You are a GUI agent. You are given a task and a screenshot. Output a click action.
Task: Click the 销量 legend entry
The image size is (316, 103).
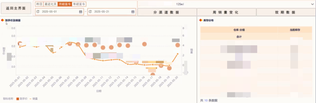33,99
